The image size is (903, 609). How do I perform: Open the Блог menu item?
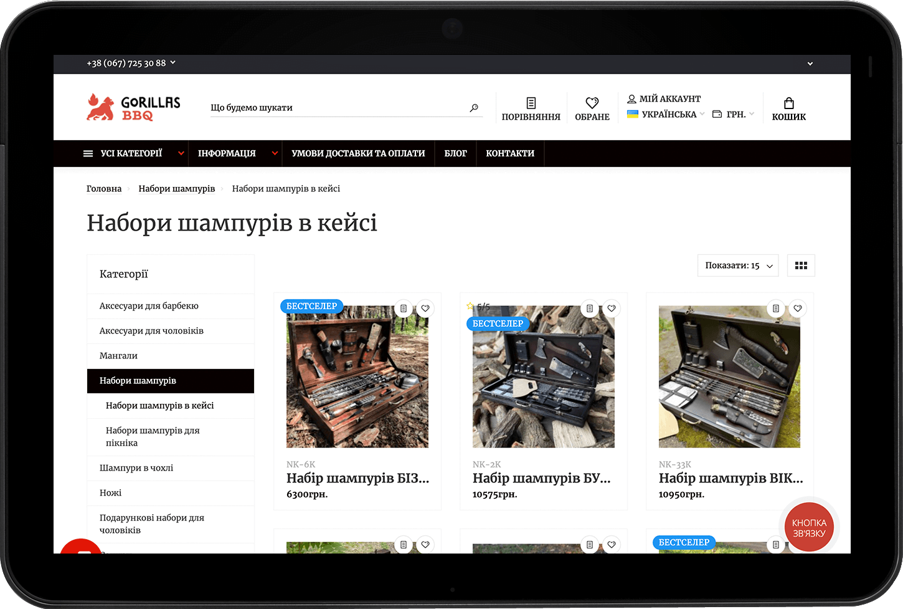[x=455, y=153]
